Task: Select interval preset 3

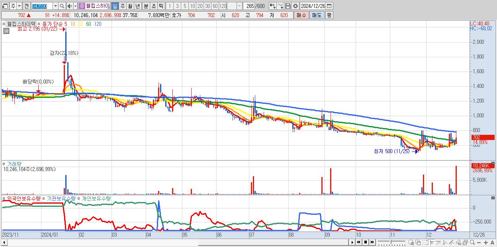Action: coord(177,6)
